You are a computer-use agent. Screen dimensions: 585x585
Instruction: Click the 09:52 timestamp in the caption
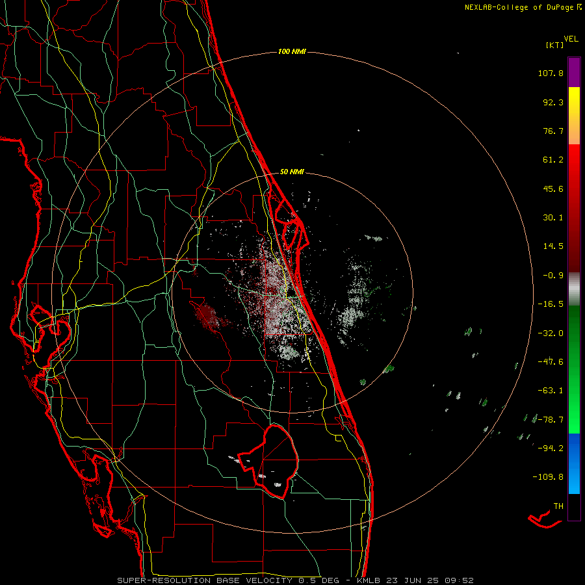tap(460, 580)
